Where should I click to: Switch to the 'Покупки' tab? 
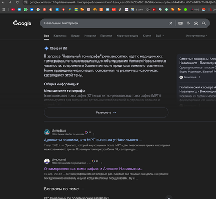(106, 36)
